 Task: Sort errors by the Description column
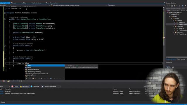pyautogui.click(x=8, y=89)
